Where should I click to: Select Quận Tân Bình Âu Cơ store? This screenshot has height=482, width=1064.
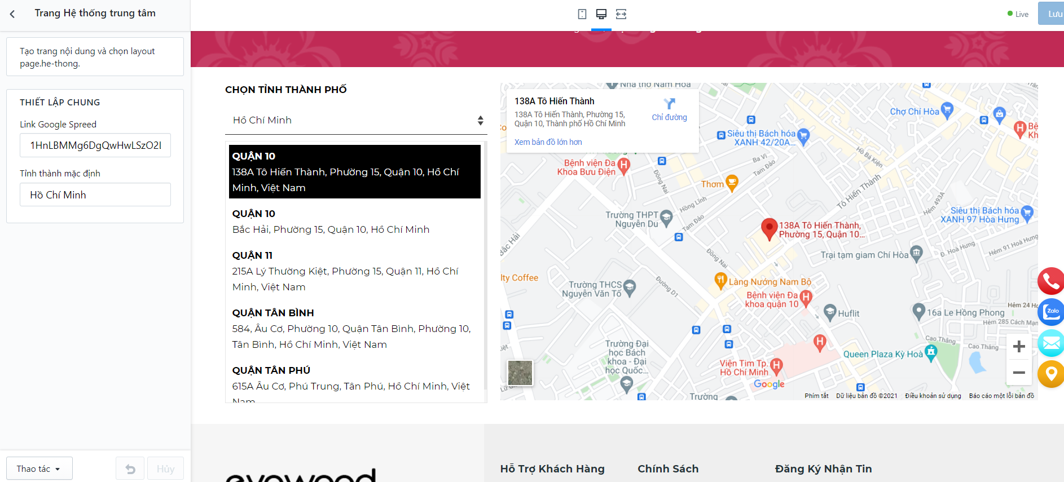click(x=355, y=329)
